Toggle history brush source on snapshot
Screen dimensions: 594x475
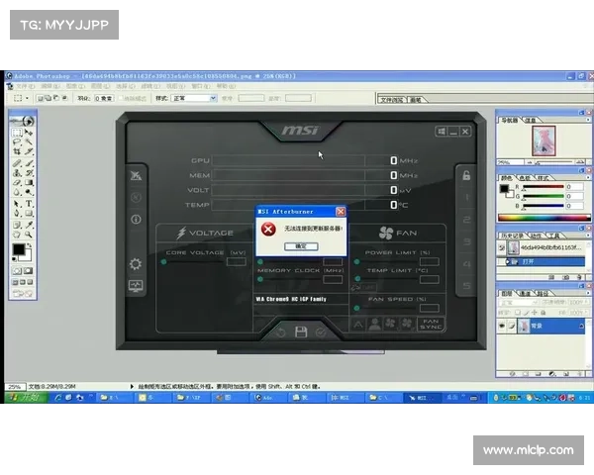(502, 247)
